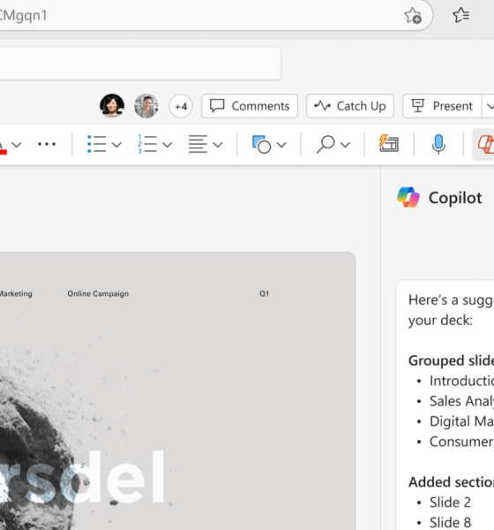This screenshot has width=494, height=530.
Task: Click the 'Introductio' bullet in Copilot
Action: click(x=461, y=381)
